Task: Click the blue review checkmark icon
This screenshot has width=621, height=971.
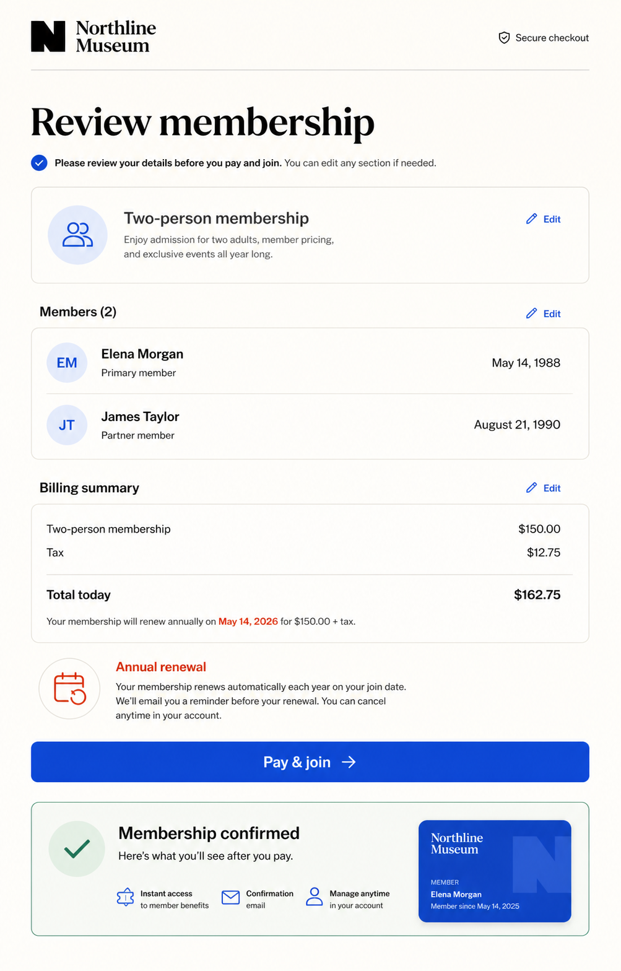Action: pyautogui.click(x=39, y=163)
